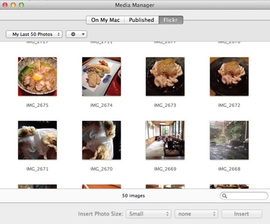Screen dimensions: 270x224
Task: Select the IMG_2669 dining room thumbnail
Action: [165, 140]
